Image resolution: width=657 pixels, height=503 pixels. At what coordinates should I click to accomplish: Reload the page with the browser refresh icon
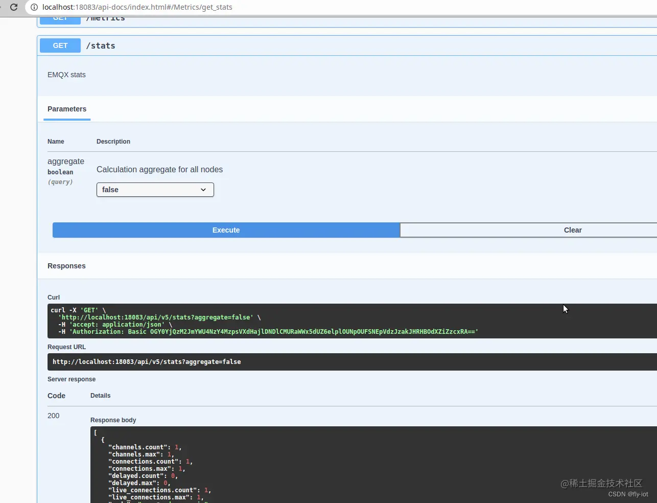14,7
